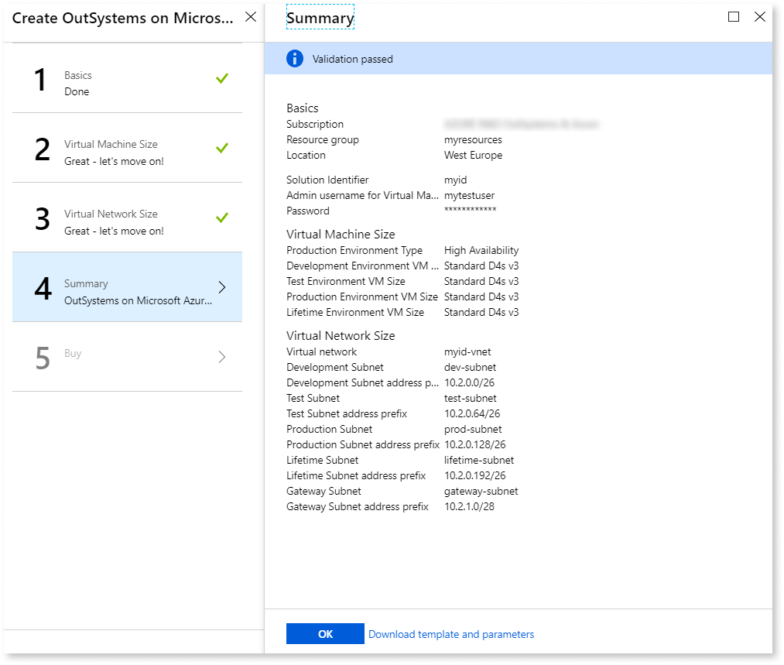
Task: Open Download template and parameters link
Action: [x=451, y=633]
